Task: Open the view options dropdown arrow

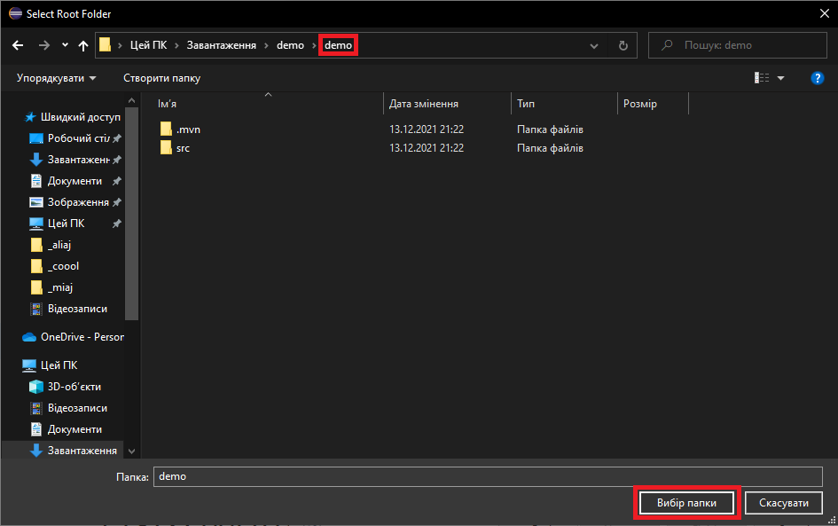Action: (x=781, y=79)
